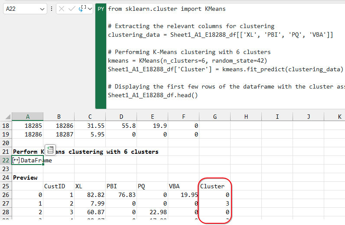Screen dimensions: 345x225
Task: Select row 24 header
Action: (6, 177)
